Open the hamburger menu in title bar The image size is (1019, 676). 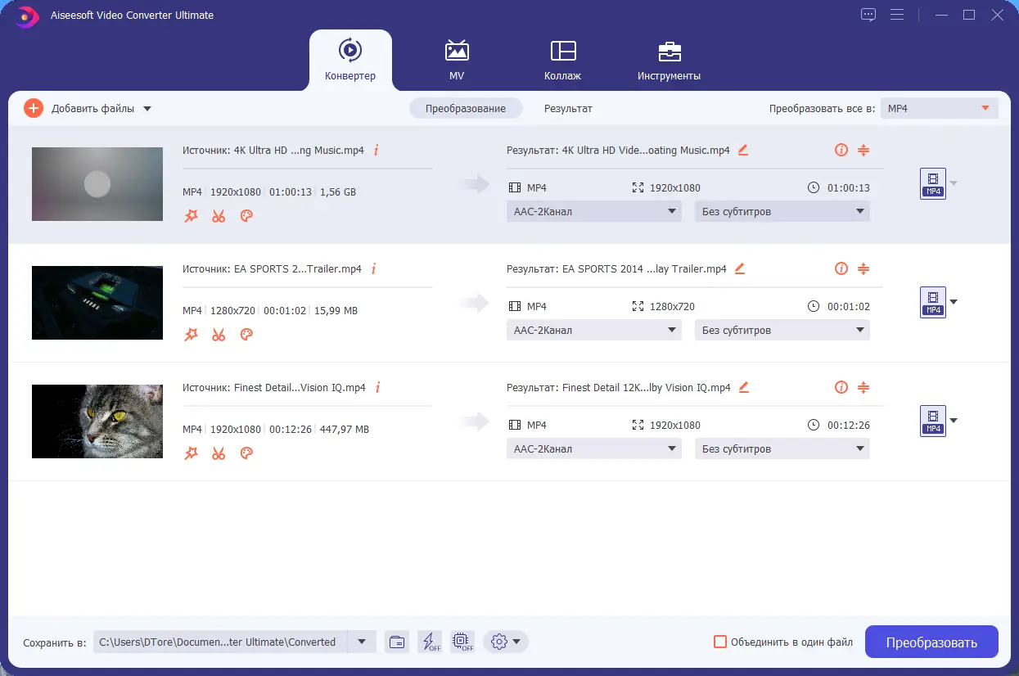(x=897, y=15)
